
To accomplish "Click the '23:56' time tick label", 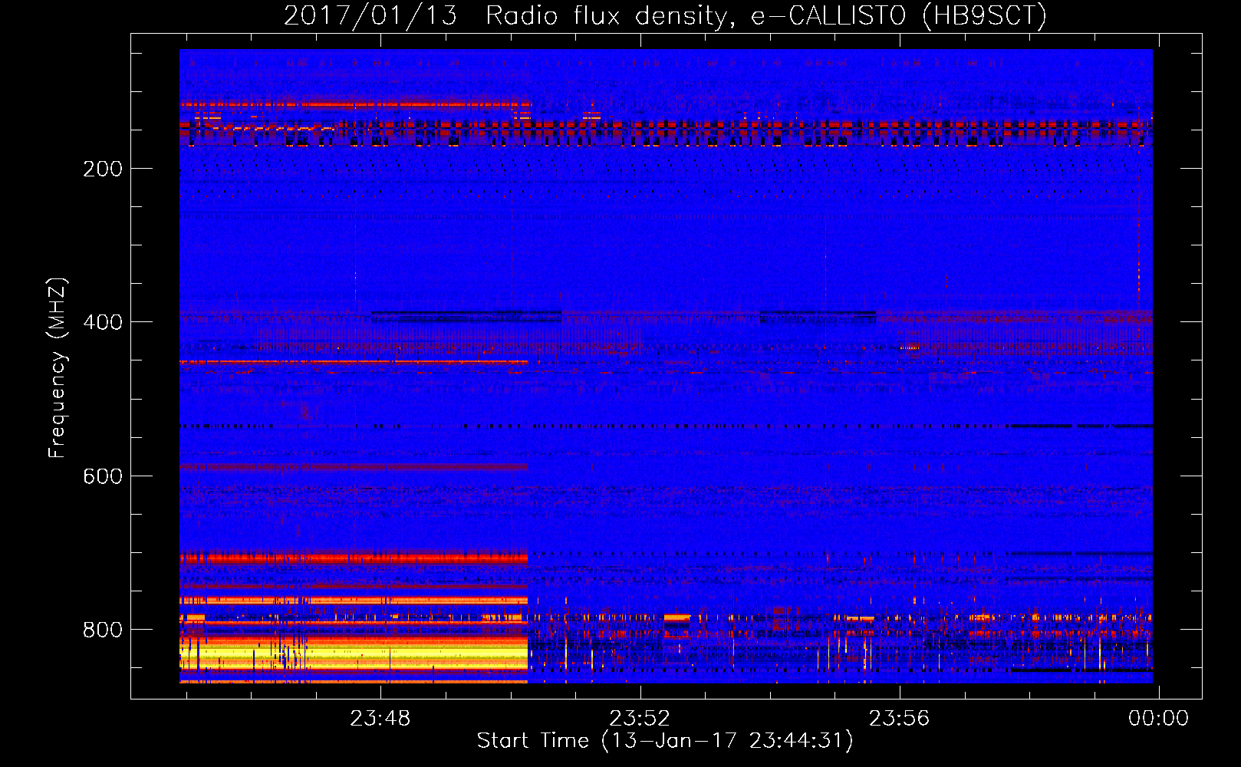I will (899, 718).
